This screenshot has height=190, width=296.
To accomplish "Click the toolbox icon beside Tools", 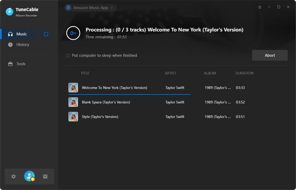I will pos(10,64).
